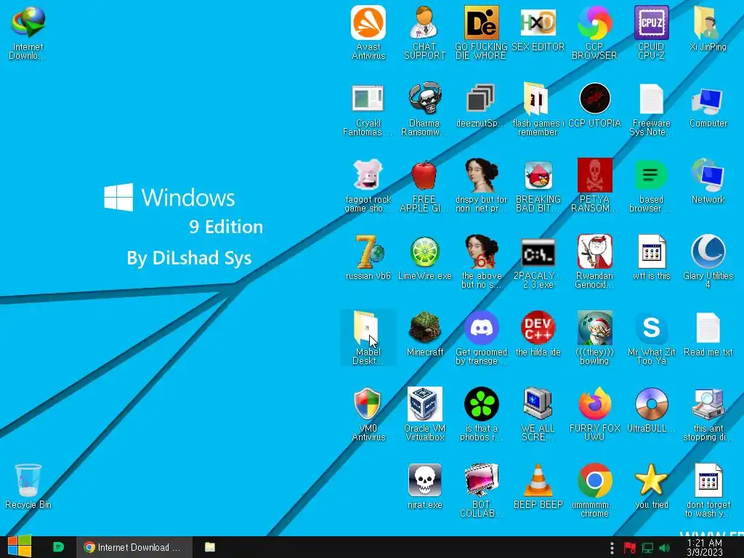Open the 'wtf is this' file icon
Image resolution: width=744 pixels, height=558 pixels.
tap(651, 258)
